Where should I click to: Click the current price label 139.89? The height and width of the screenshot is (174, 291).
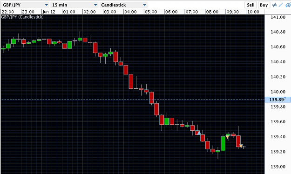277,100
